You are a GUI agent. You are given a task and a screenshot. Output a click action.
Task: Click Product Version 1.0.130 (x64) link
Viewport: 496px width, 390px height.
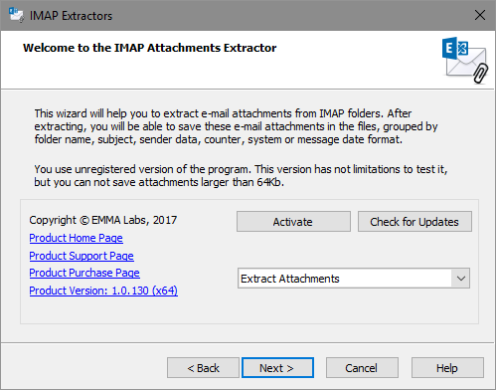(103, 291)
